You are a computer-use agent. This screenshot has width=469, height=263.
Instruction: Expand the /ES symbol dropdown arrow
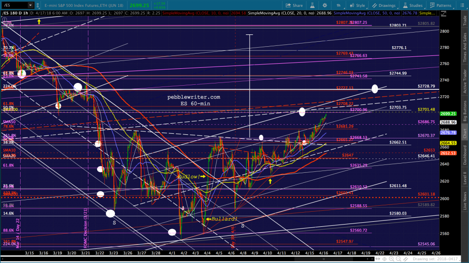click(30, 5)
